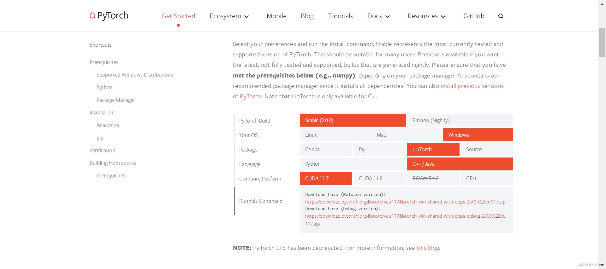Select Conda package option
Viewport: 606px width, 269px height.
coord(326,149)
